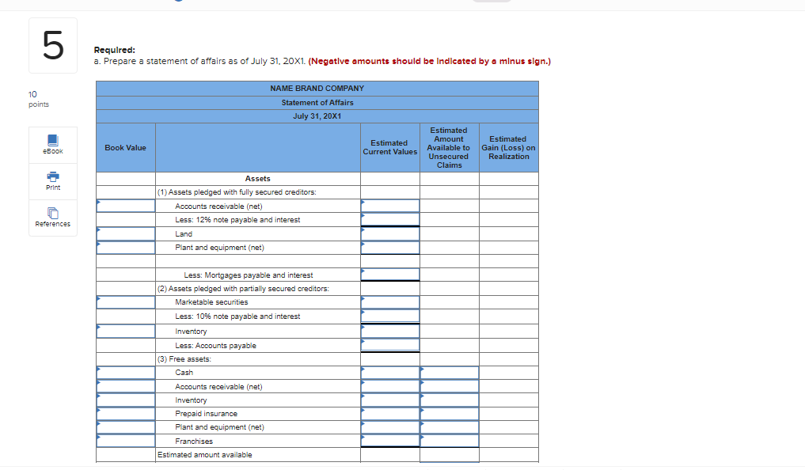This screenshot has width=805, height=470.
Task: Open the References icon
Action: [x=53, y=218]
